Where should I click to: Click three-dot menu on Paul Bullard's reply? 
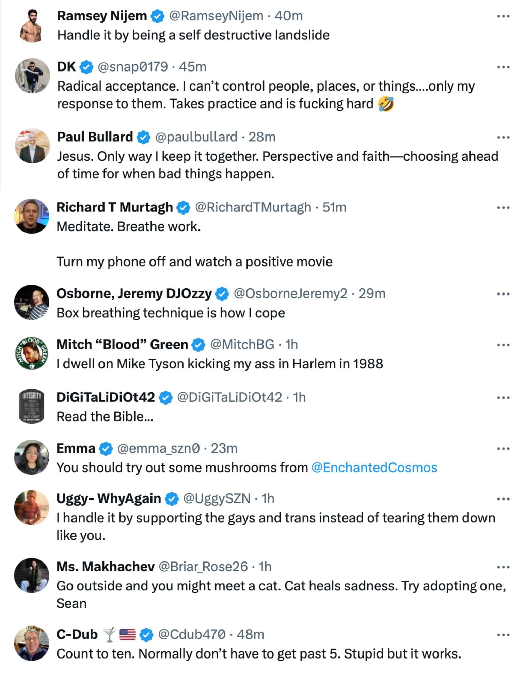[503, 137]
